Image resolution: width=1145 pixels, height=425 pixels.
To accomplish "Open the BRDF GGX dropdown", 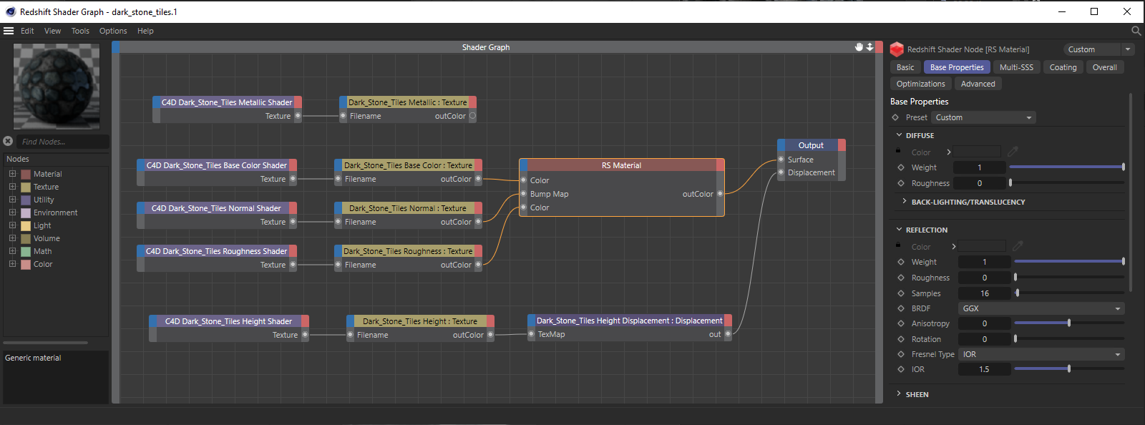I will [1041, 308].
